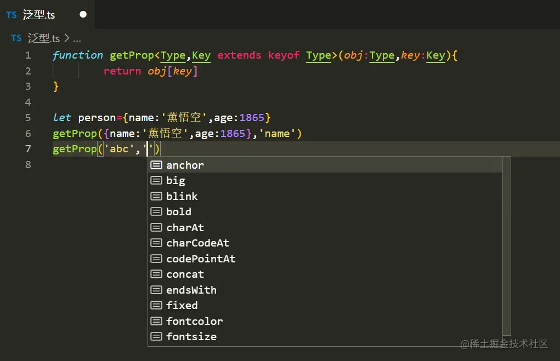Choose the concat completion

click(x=325, y=274)
